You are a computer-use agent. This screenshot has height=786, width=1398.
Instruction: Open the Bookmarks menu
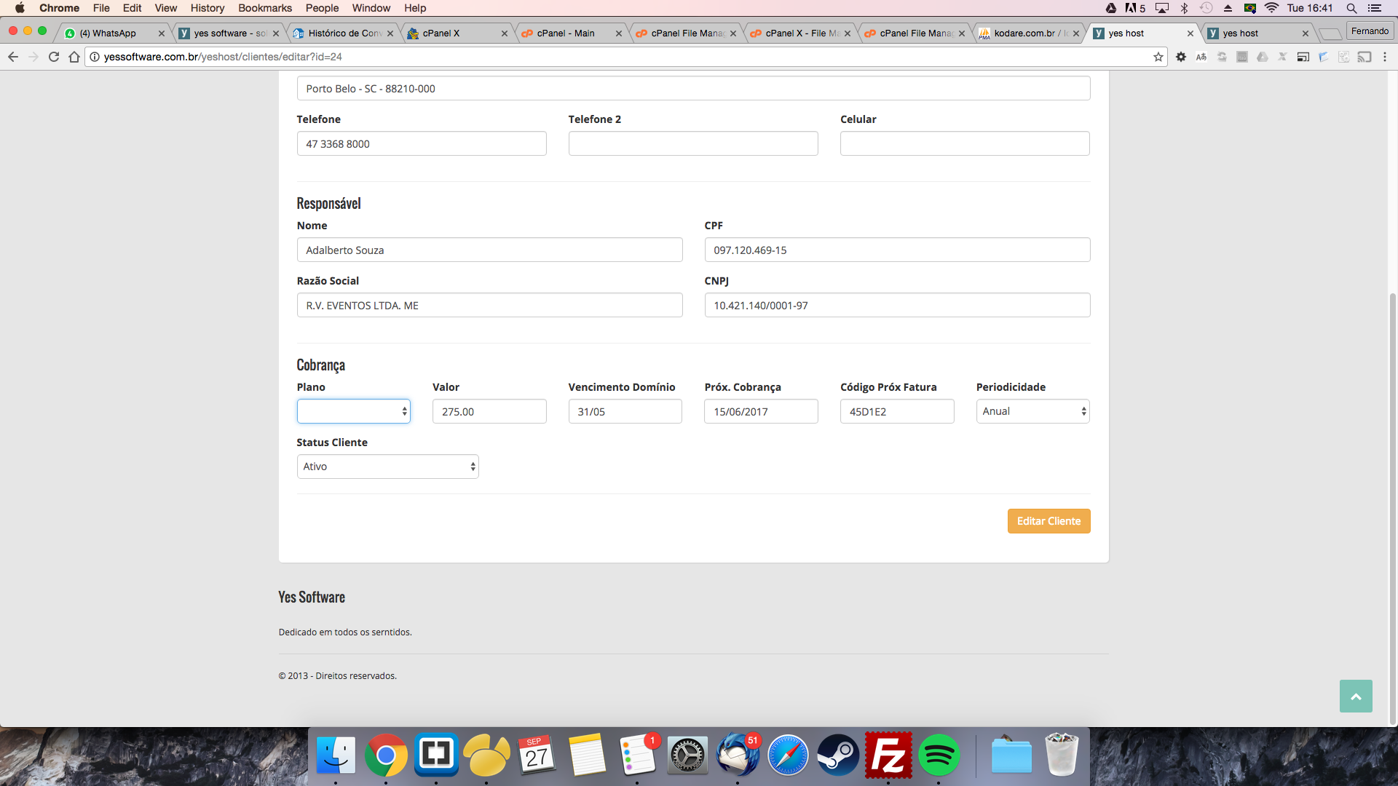264,8
